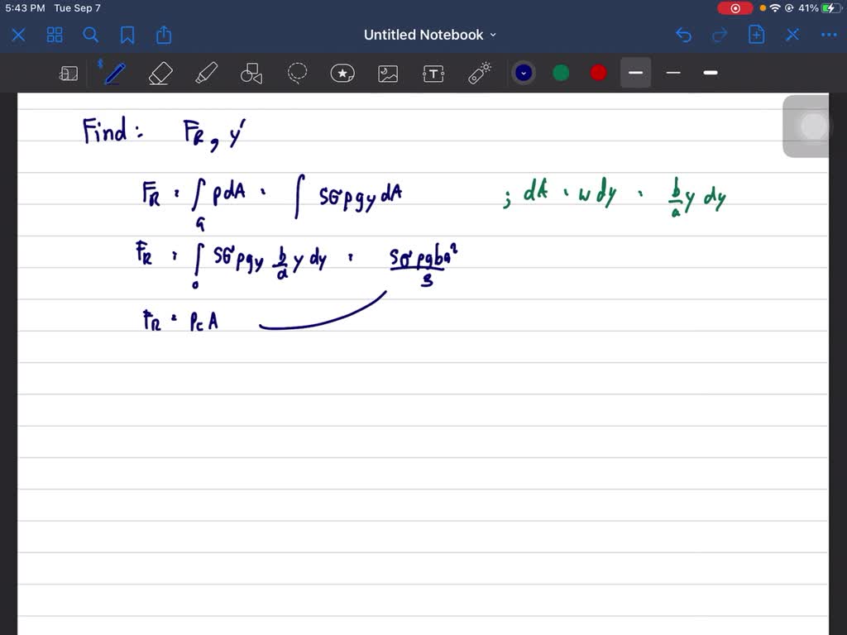Open the share and export menu
Image resolution: width=847 pixels, height=635 pixels.
point(164,35)
